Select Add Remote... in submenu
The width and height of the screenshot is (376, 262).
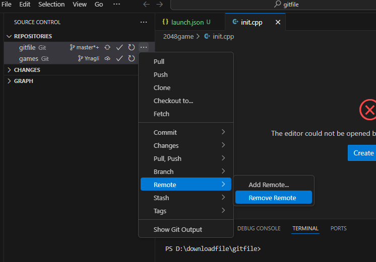click(274, 185)
